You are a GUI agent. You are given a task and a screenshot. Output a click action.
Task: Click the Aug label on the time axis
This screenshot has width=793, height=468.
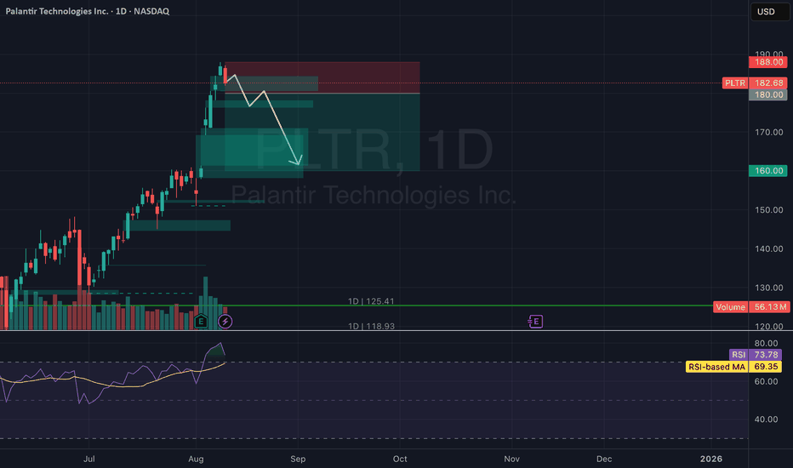(x=196, y=459)
